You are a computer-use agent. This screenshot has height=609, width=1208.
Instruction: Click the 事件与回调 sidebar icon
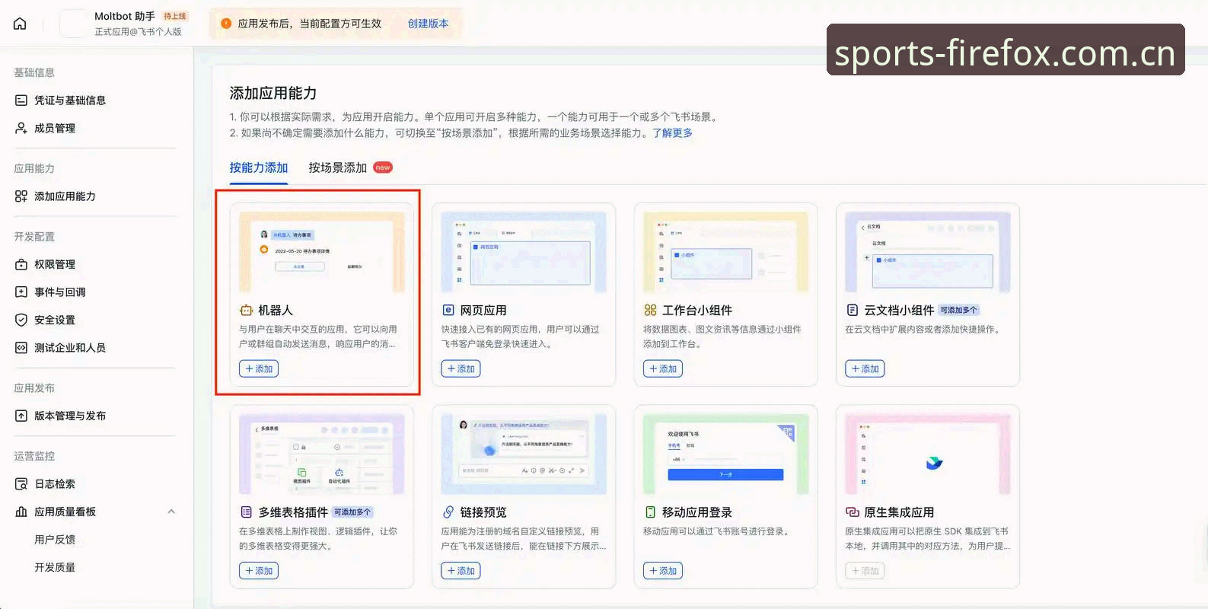tap(21, 292)
